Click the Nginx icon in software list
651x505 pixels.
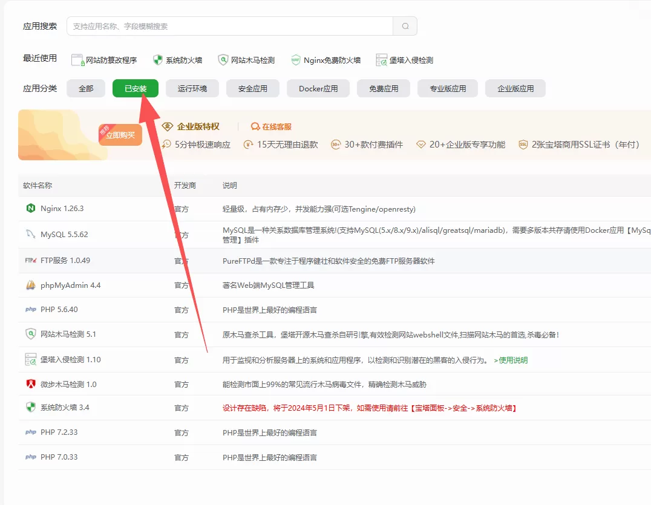(31, 209)
